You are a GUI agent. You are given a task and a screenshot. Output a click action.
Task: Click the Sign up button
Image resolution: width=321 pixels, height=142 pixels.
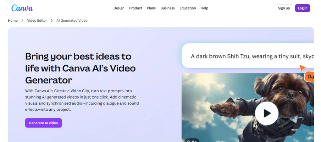[284, 8]
